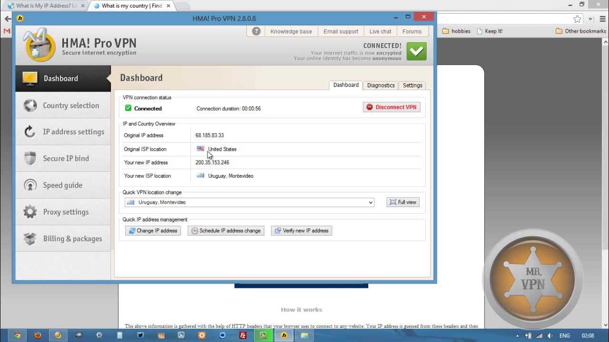Viewport: 609px width, 342px height.
Task: Open the Chrome menu hamburger icon
Action: (601, 19)
